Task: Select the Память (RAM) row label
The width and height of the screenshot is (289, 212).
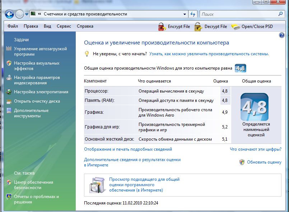Action: [x=99, y=100]
